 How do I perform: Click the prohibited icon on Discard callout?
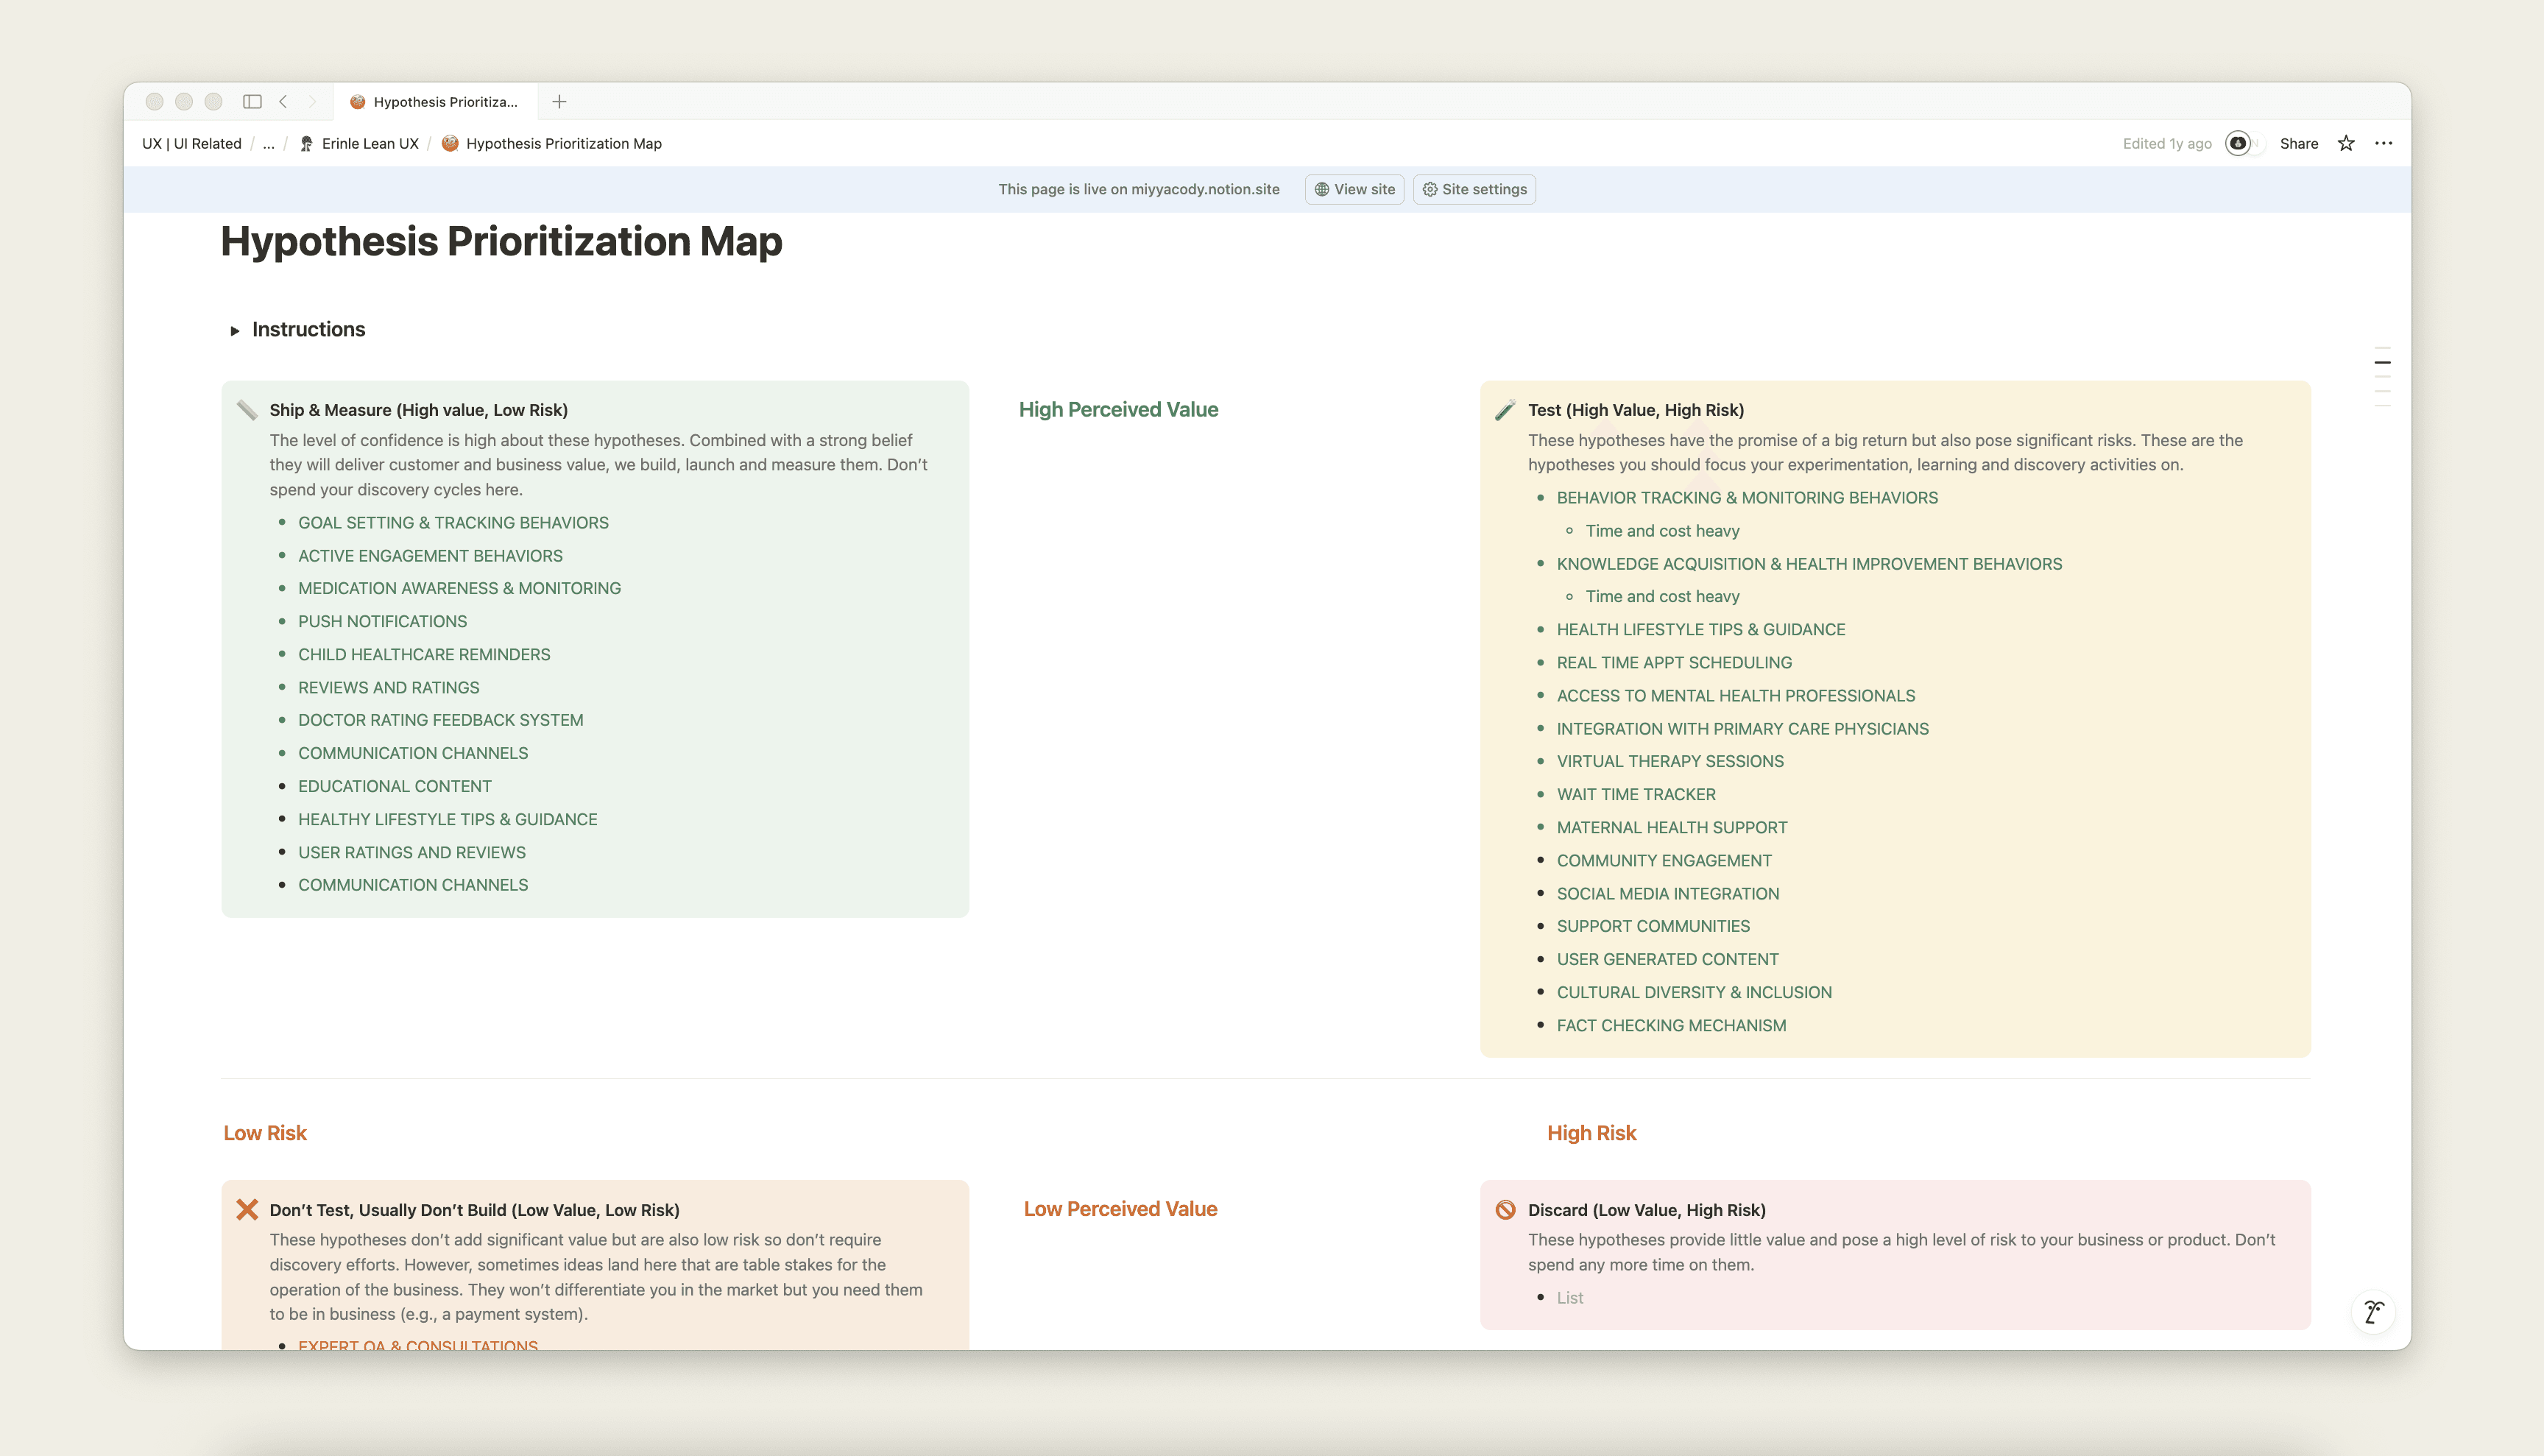(1505, 1209)
